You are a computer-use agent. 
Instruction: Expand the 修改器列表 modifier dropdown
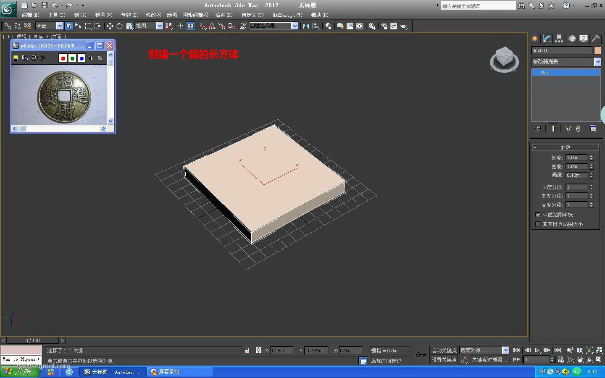597,62
